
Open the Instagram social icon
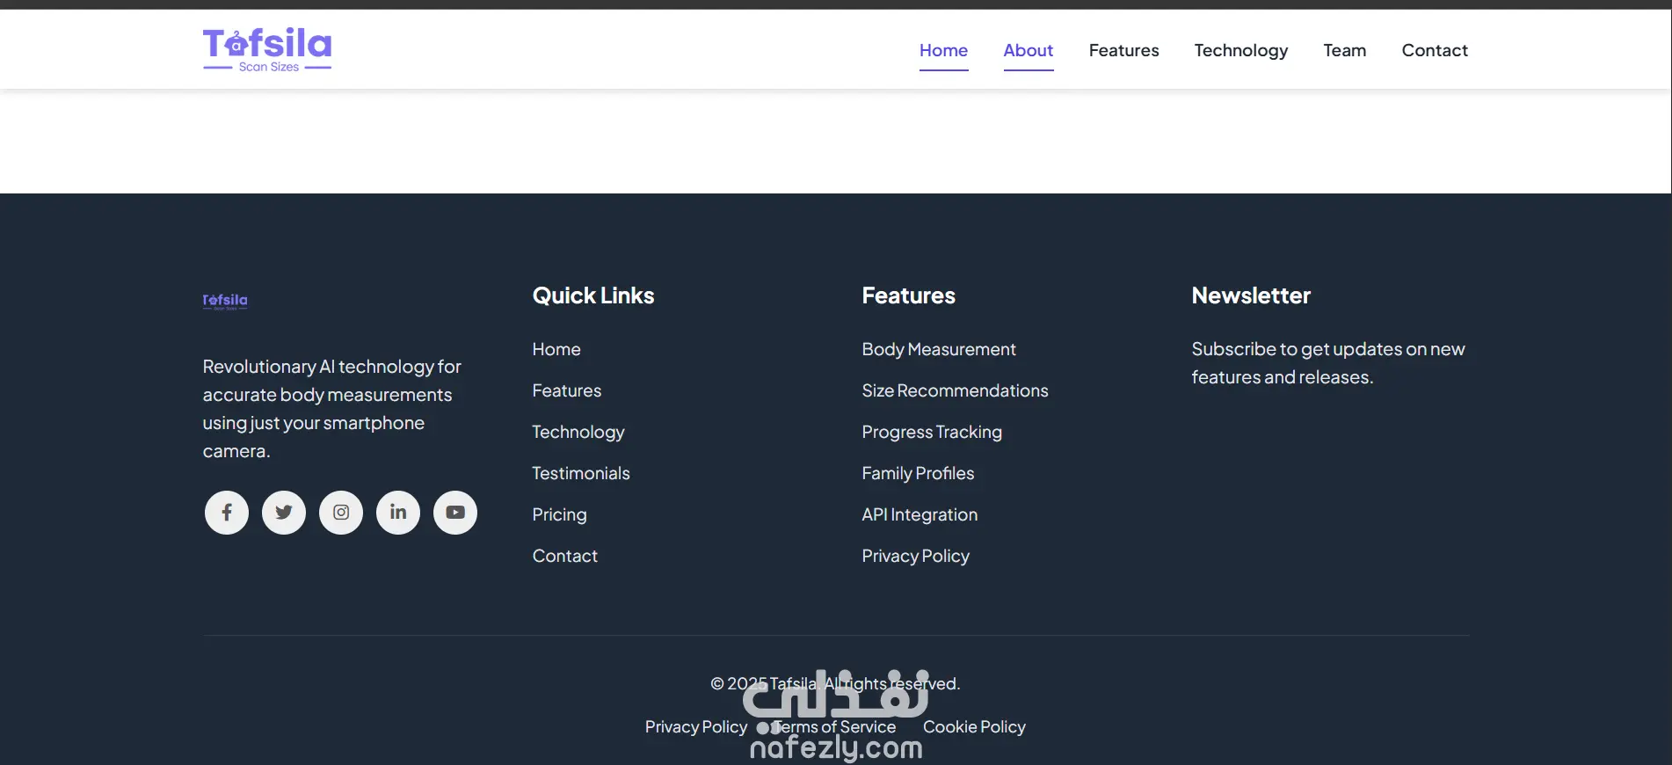(x=341, y=513)
